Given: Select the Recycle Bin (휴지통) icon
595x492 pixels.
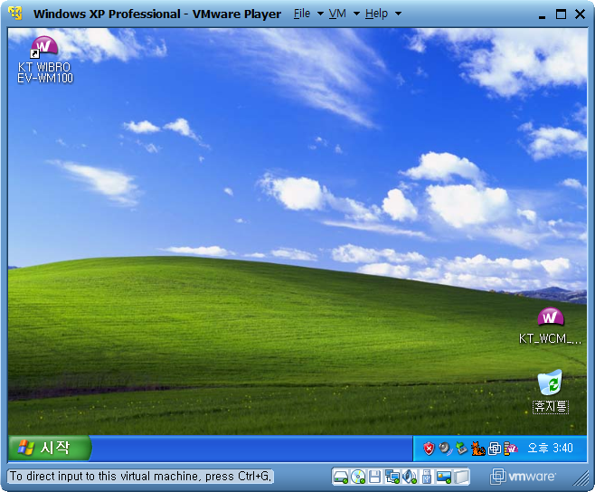Looking at the screenshot, I should tap(550, 392).
